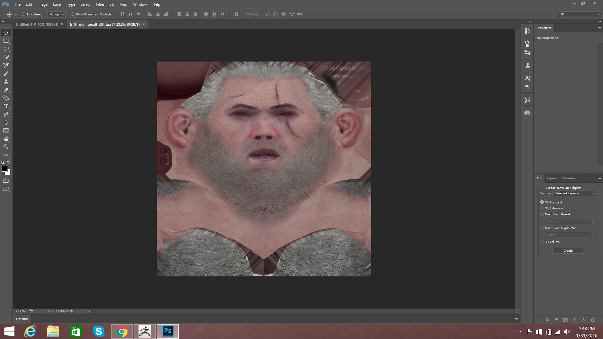603x339 pixels.
Task: Open the Timeline panel flyout menu
Action: click(516, 319)
